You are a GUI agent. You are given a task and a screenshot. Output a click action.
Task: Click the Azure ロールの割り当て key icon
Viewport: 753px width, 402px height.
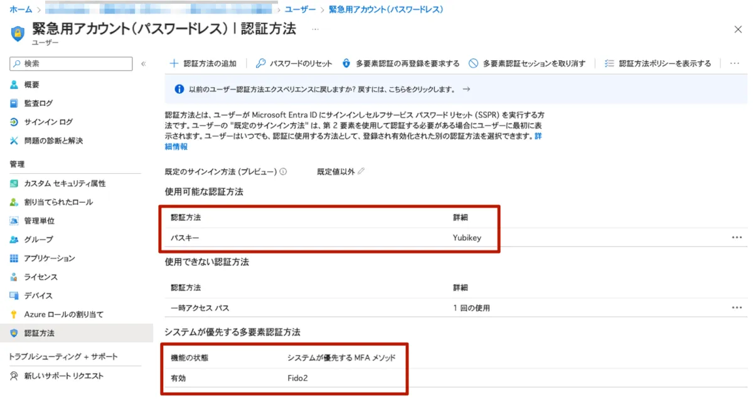(14, 314)
